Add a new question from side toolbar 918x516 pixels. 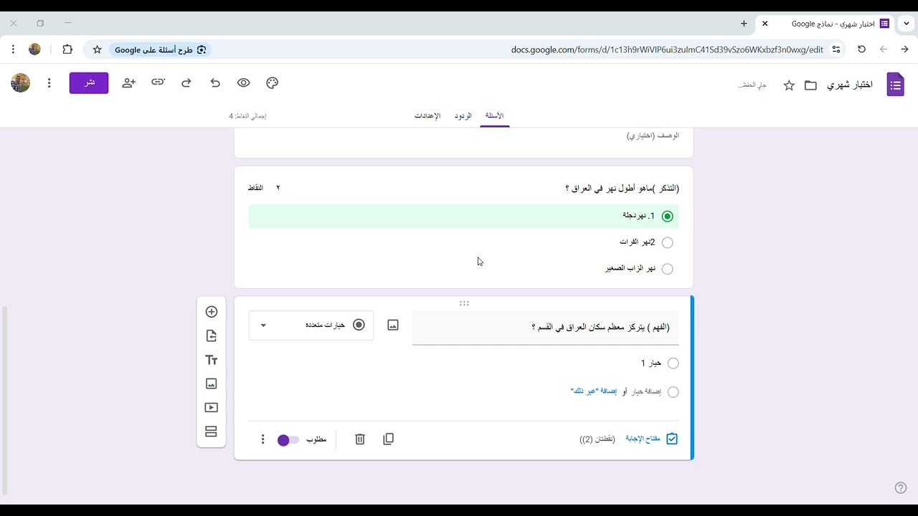[x=211, y=312]
